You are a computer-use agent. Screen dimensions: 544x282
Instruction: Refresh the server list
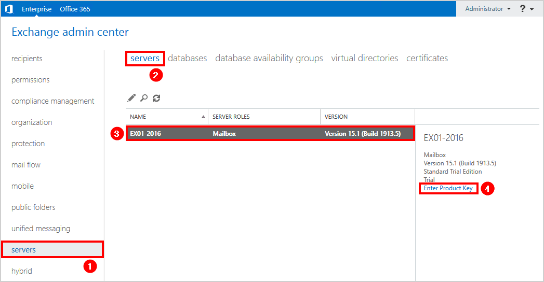(156, 98)
